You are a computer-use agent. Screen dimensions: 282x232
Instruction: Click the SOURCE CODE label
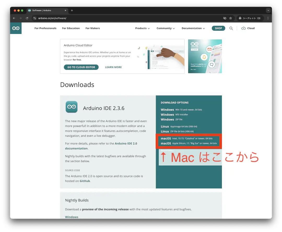(x=73, y=170)
